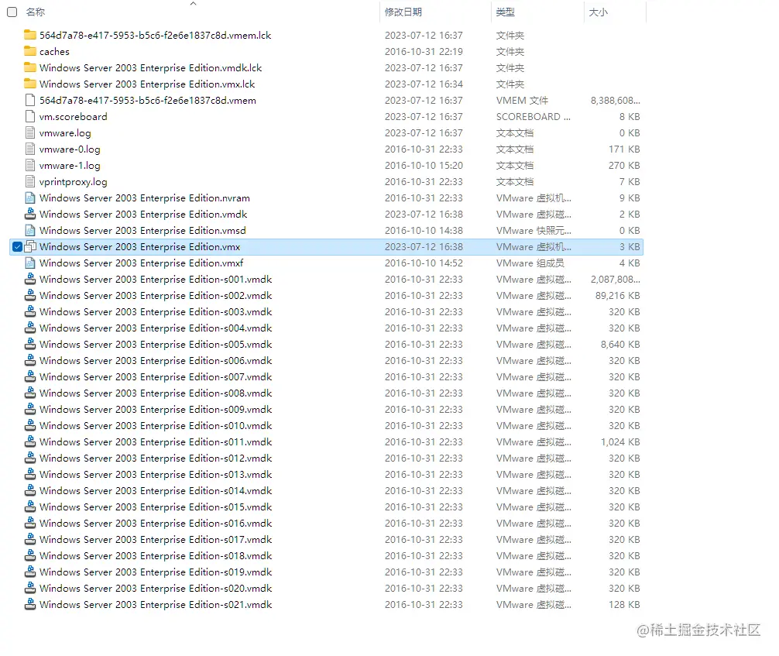
Task: Click the folder icon for caches
Action: click(30, 51)
